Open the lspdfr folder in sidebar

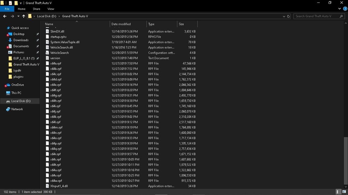17,70
